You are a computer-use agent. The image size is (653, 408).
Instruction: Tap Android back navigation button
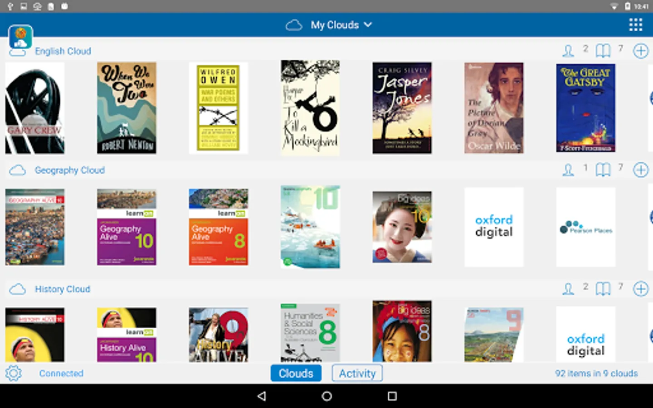coord(262,396)
